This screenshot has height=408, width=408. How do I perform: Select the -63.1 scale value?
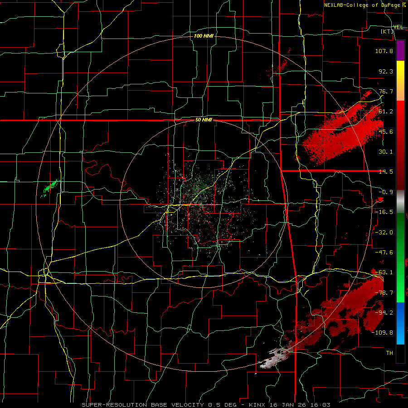point(384,272)
